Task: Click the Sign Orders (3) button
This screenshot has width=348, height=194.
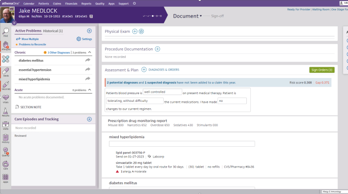Action: (x=322, y=70)
